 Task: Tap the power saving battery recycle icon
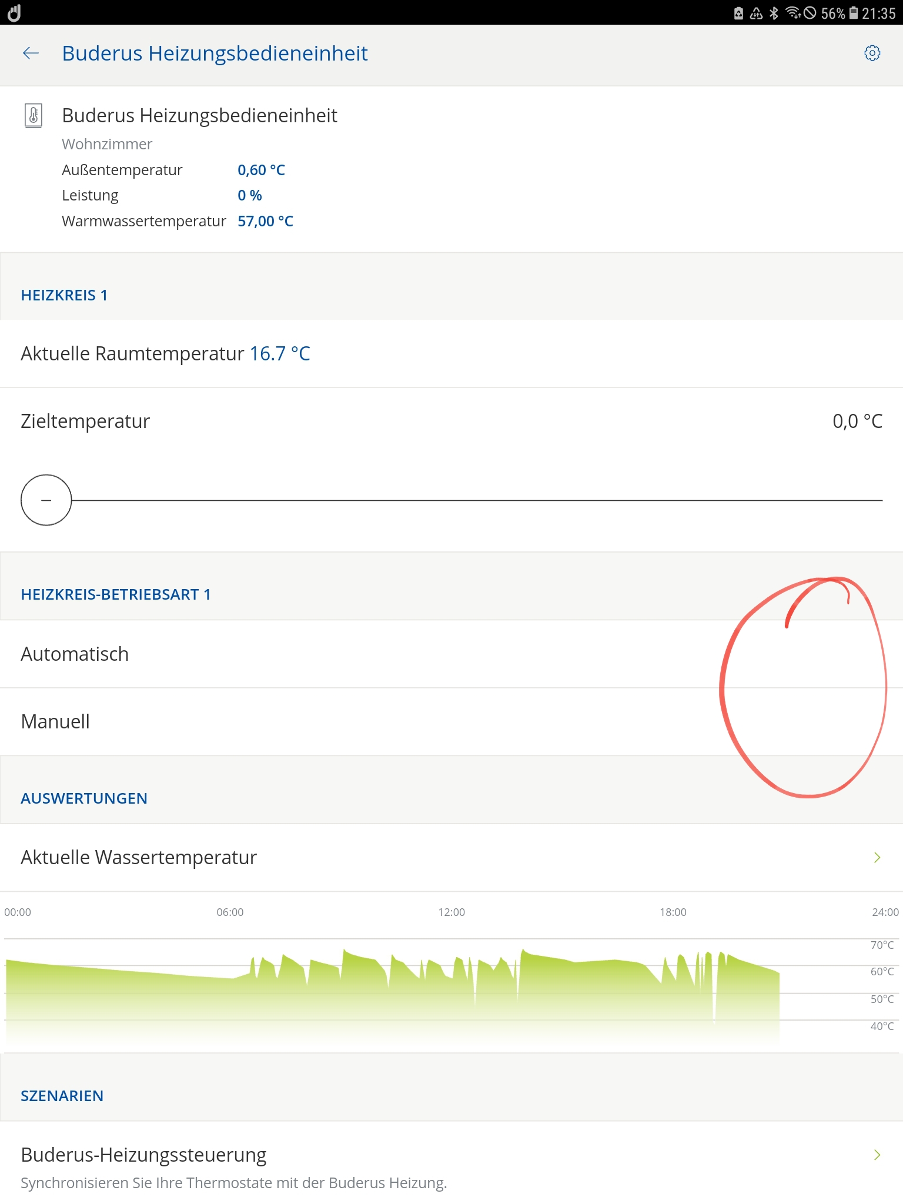click(739, 13)
